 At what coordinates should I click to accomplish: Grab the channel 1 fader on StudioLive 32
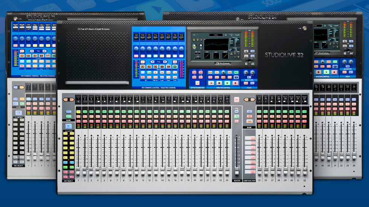[x=78, y=172]
